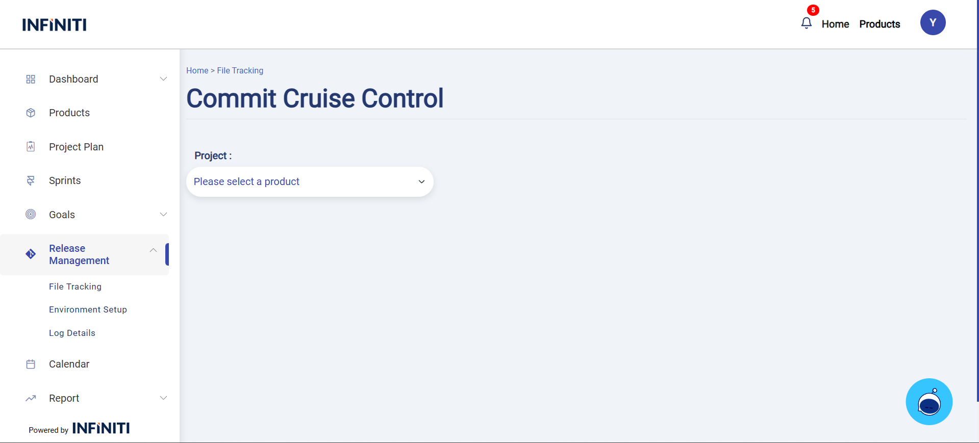Image resolution: width=979 pixels, height=443 pixels.
Task: Open the Project product dropdown
Action: point(310,182)
